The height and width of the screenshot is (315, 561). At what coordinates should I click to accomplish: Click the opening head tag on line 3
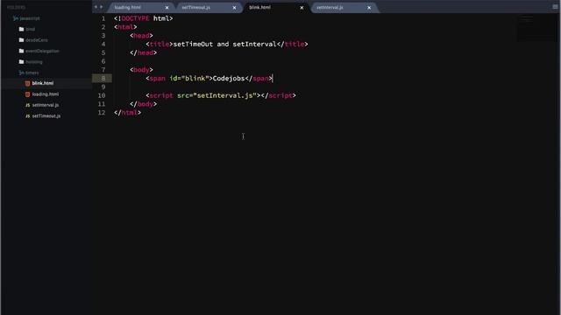click(141, 36)
